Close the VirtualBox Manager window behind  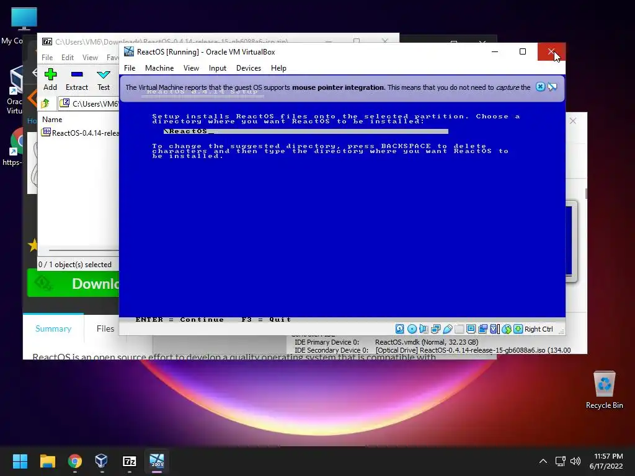tap(572, 121)
